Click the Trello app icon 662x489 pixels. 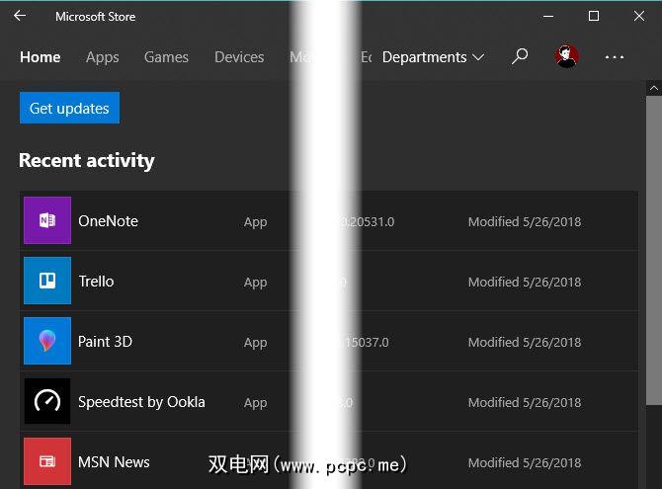click(x=47, y=281)
